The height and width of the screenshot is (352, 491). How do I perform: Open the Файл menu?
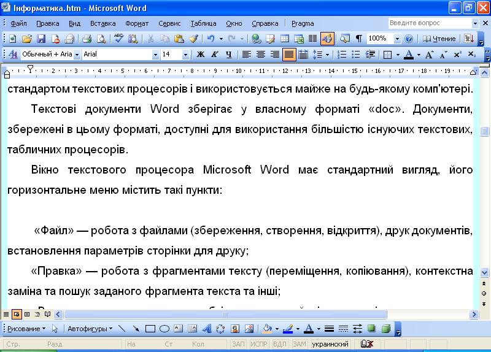click(18, 23)
